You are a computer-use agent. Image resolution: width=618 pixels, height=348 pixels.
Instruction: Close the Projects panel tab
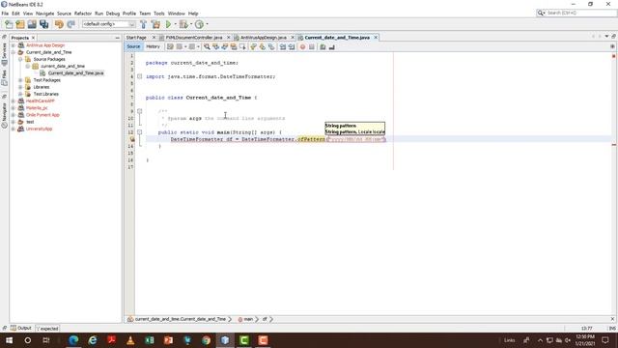point(33,38)
